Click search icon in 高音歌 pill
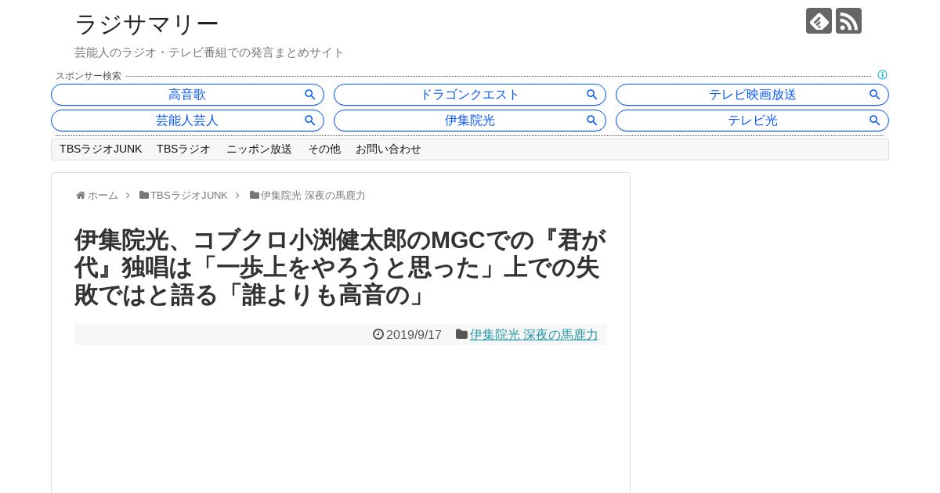The image size is (940, 493). tap(310, 95)
